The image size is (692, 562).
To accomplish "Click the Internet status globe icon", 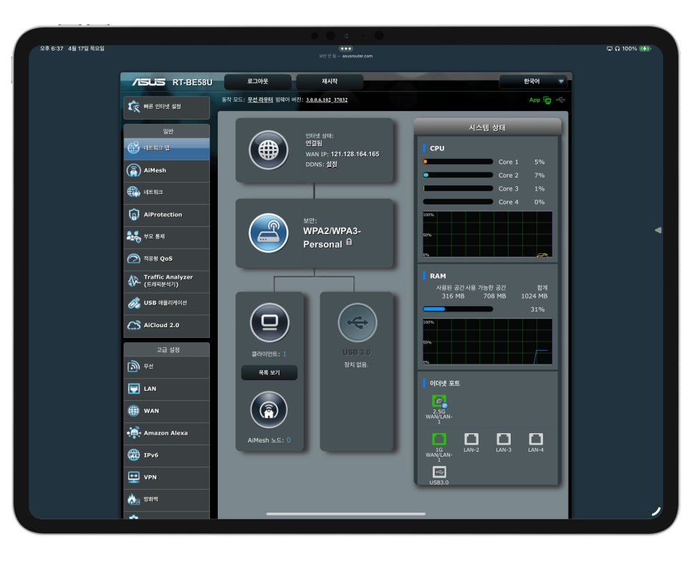I will pos(269,150).
